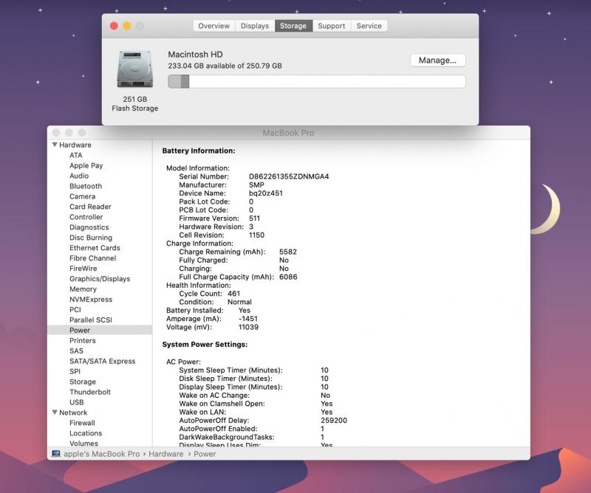The height and width of the screenshot is (493, 591).
Task: Select Fibre Channel in the sidebar
Action: tap(93, 258)
